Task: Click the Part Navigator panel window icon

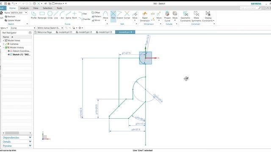Action: point(30,33)
